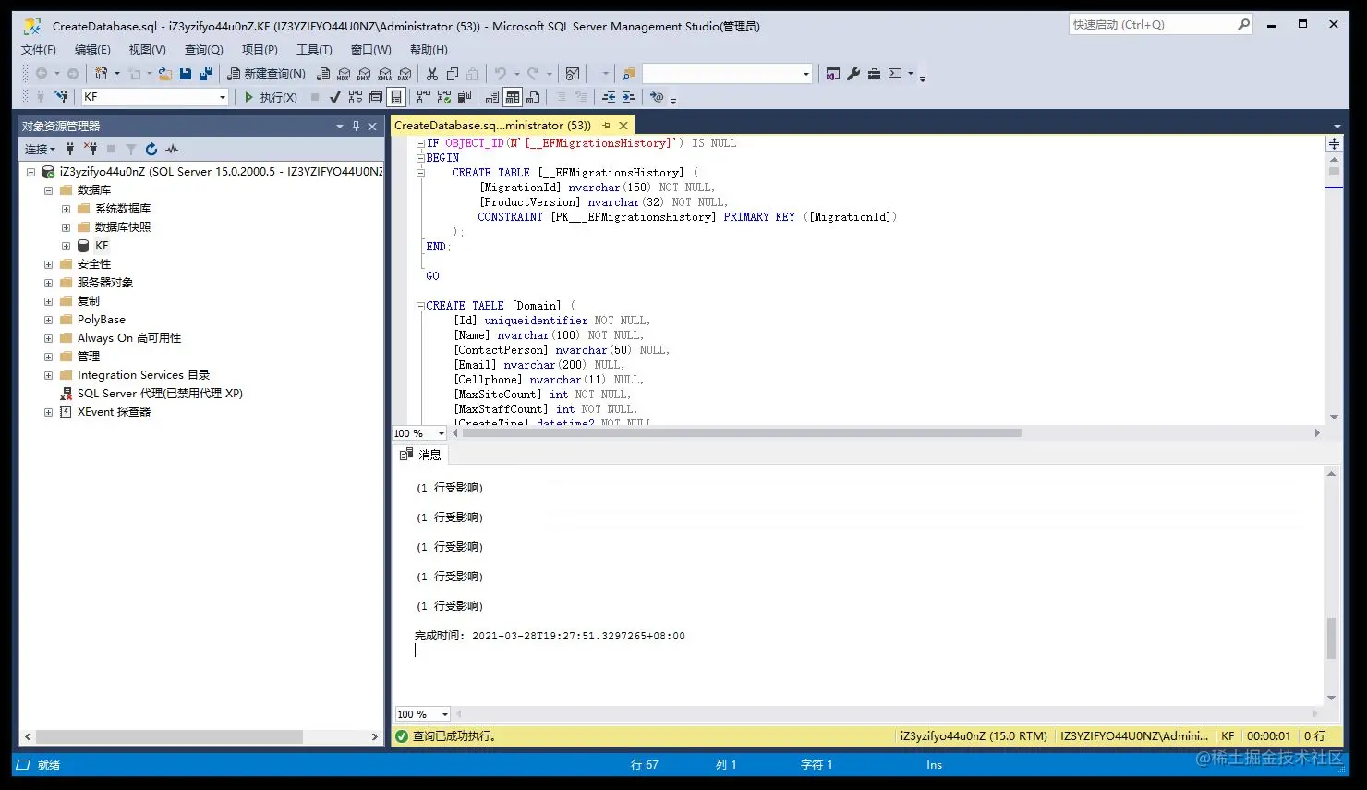Select SQL Server 代理 tree item
This screenshot has height=790, width=1367.
pyautogui.click(x=160, y=394)
